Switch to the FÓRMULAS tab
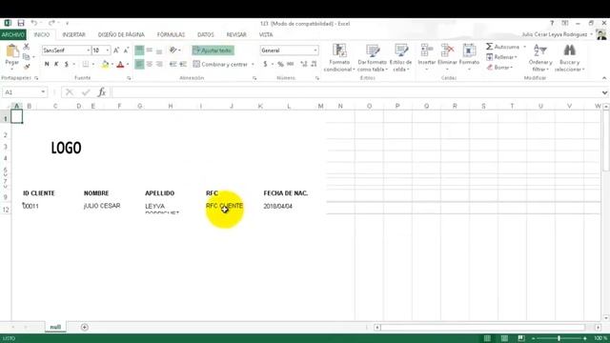 [x=171, y=34]
